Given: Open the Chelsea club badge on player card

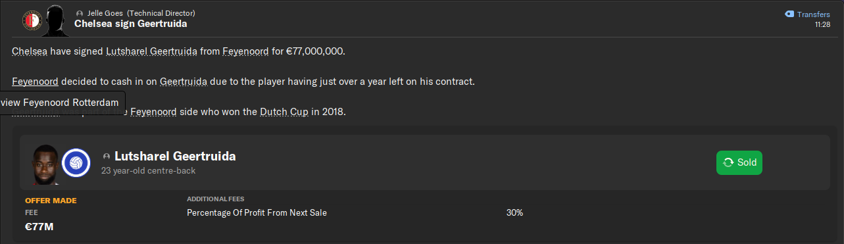Looking at the screenshot, I should [x=76, y=162].
